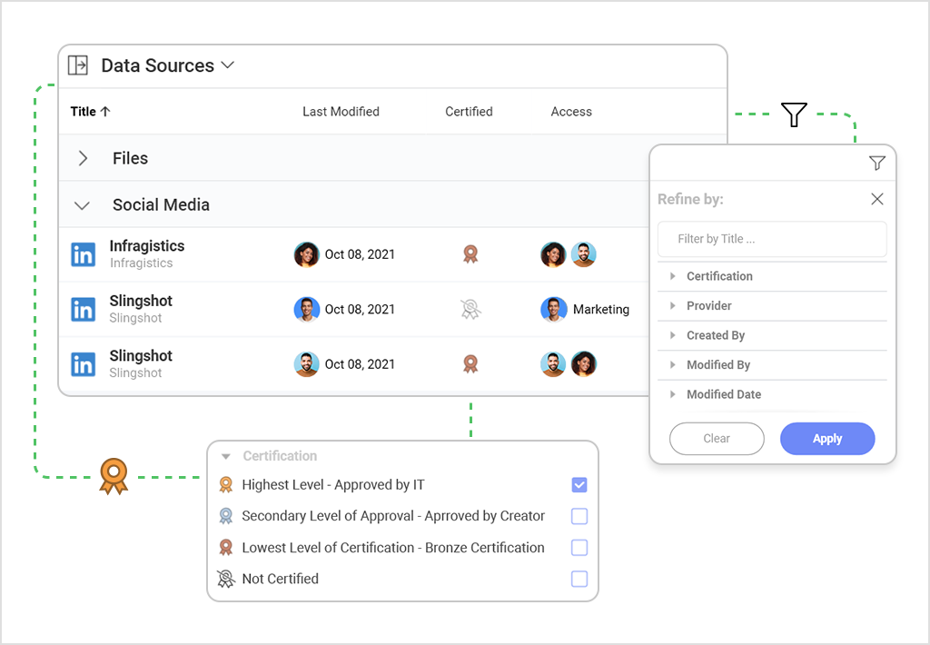Click the Oct 08, 2021 date in Infragistics row
Image resolution: width=930 pixels, height=645 pixels.
click(360, 254)
